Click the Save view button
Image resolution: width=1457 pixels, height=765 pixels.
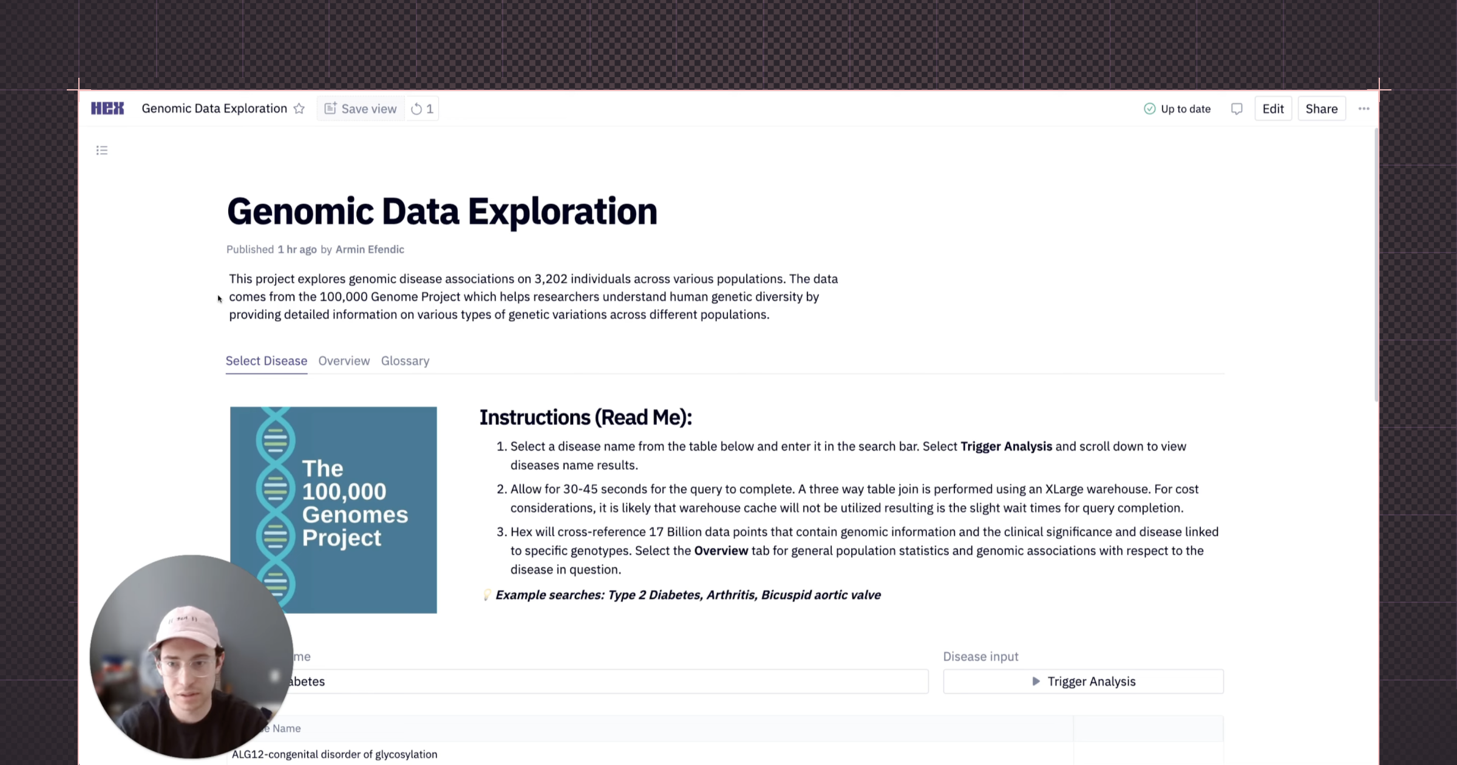tap(361, 109)
